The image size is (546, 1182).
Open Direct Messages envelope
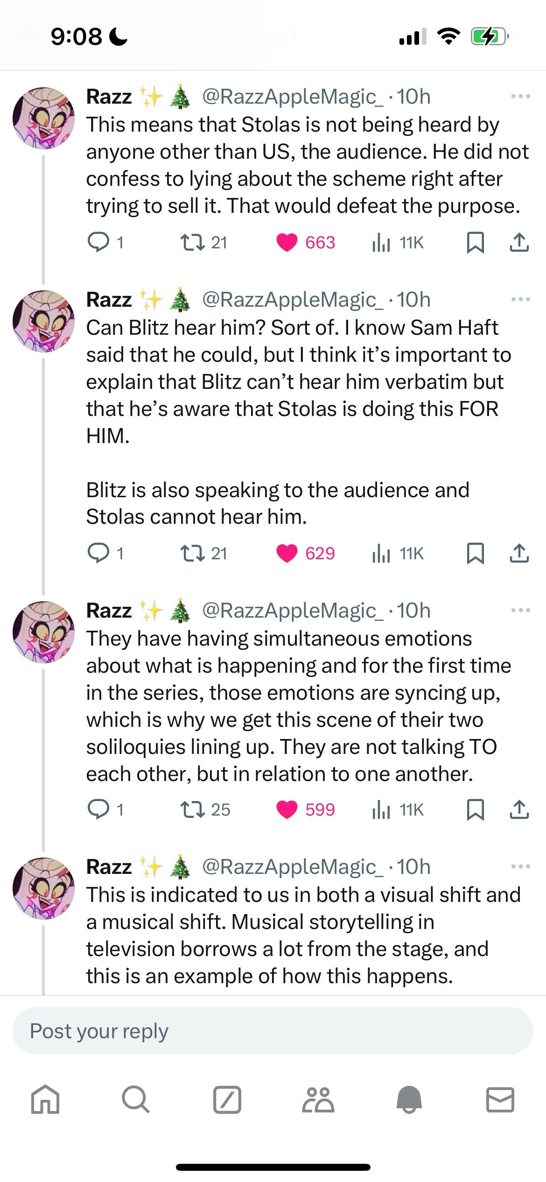point(500,1100)
